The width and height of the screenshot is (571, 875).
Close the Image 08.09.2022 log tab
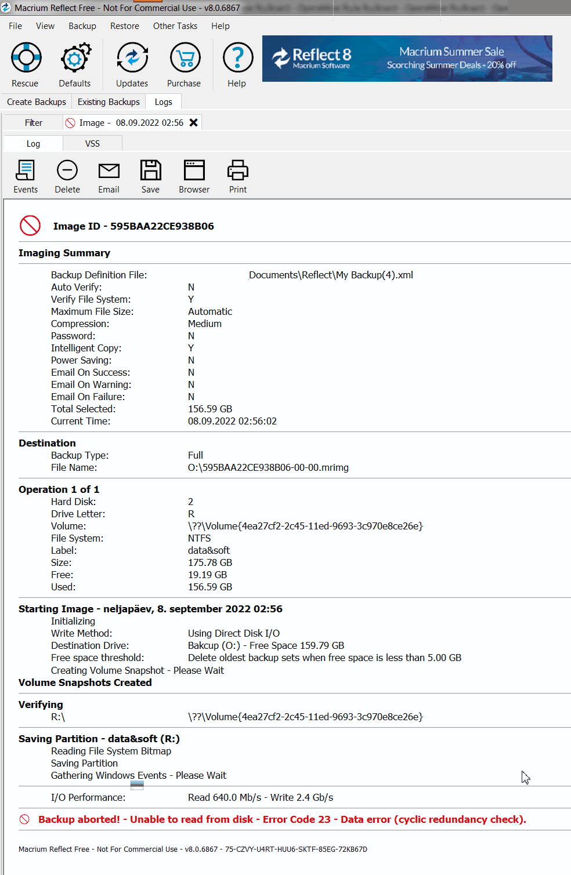coord(194,123)
